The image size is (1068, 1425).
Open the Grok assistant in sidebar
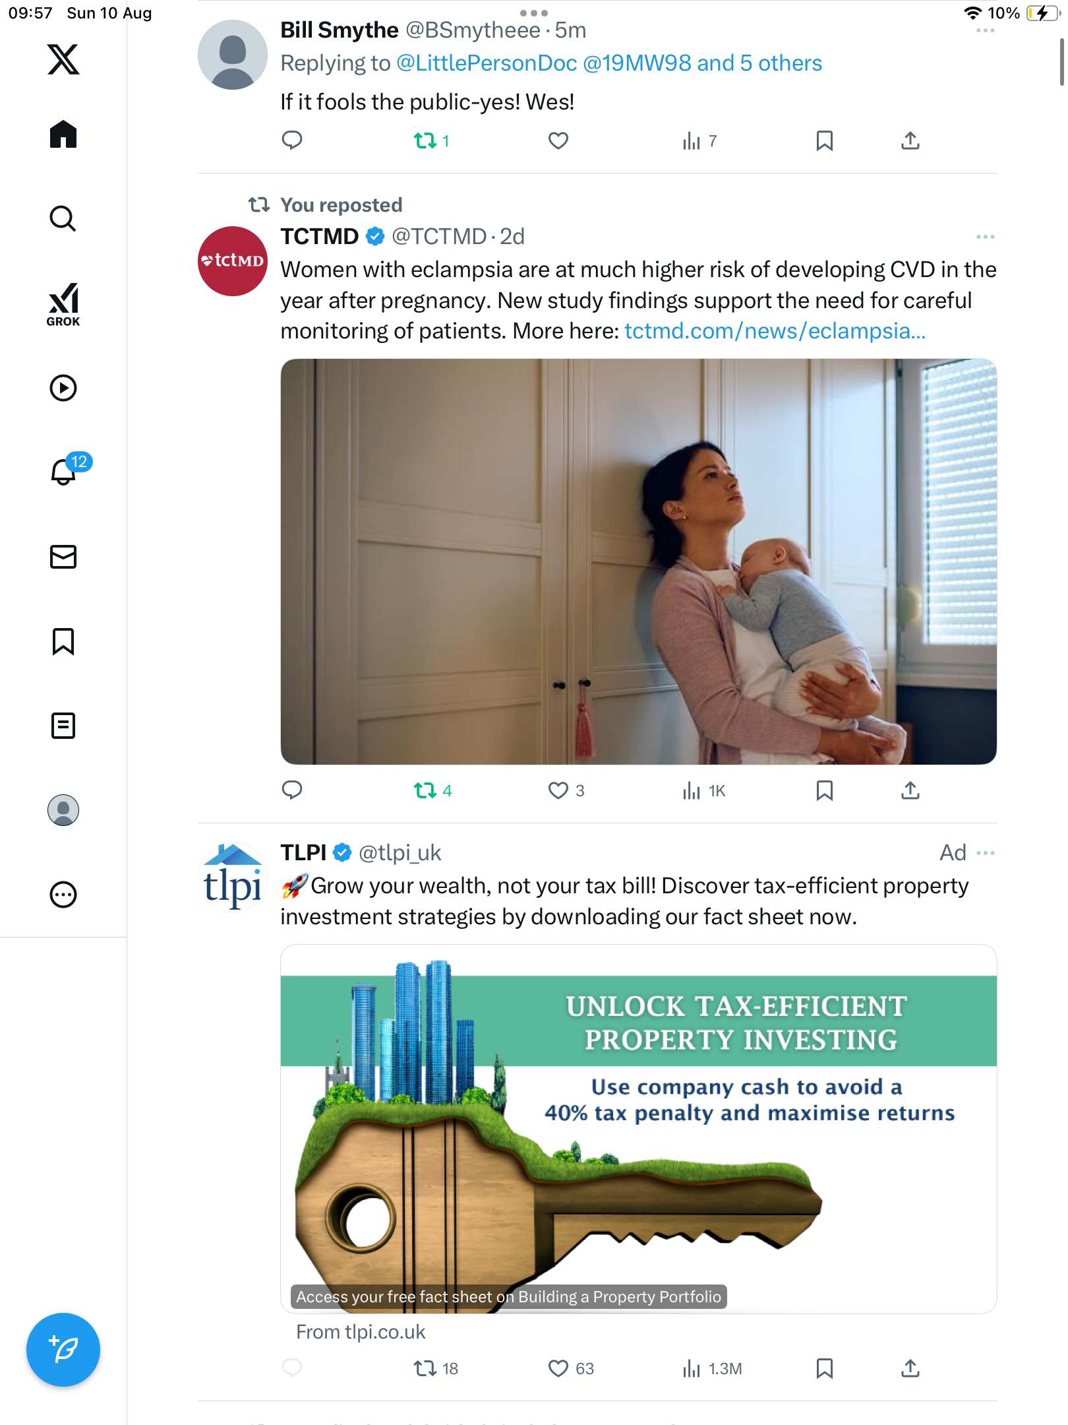(x=63, y=304)
